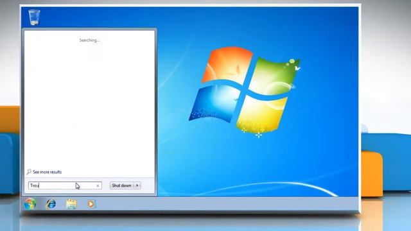The height and width of the screenshot is (231, 411).
Task: Click the Searching... status text
Action: 89,40
